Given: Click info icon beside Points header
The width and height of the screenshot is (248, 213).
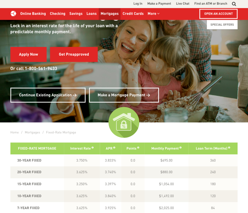Looking at the screenshot, I should [138, 148].
